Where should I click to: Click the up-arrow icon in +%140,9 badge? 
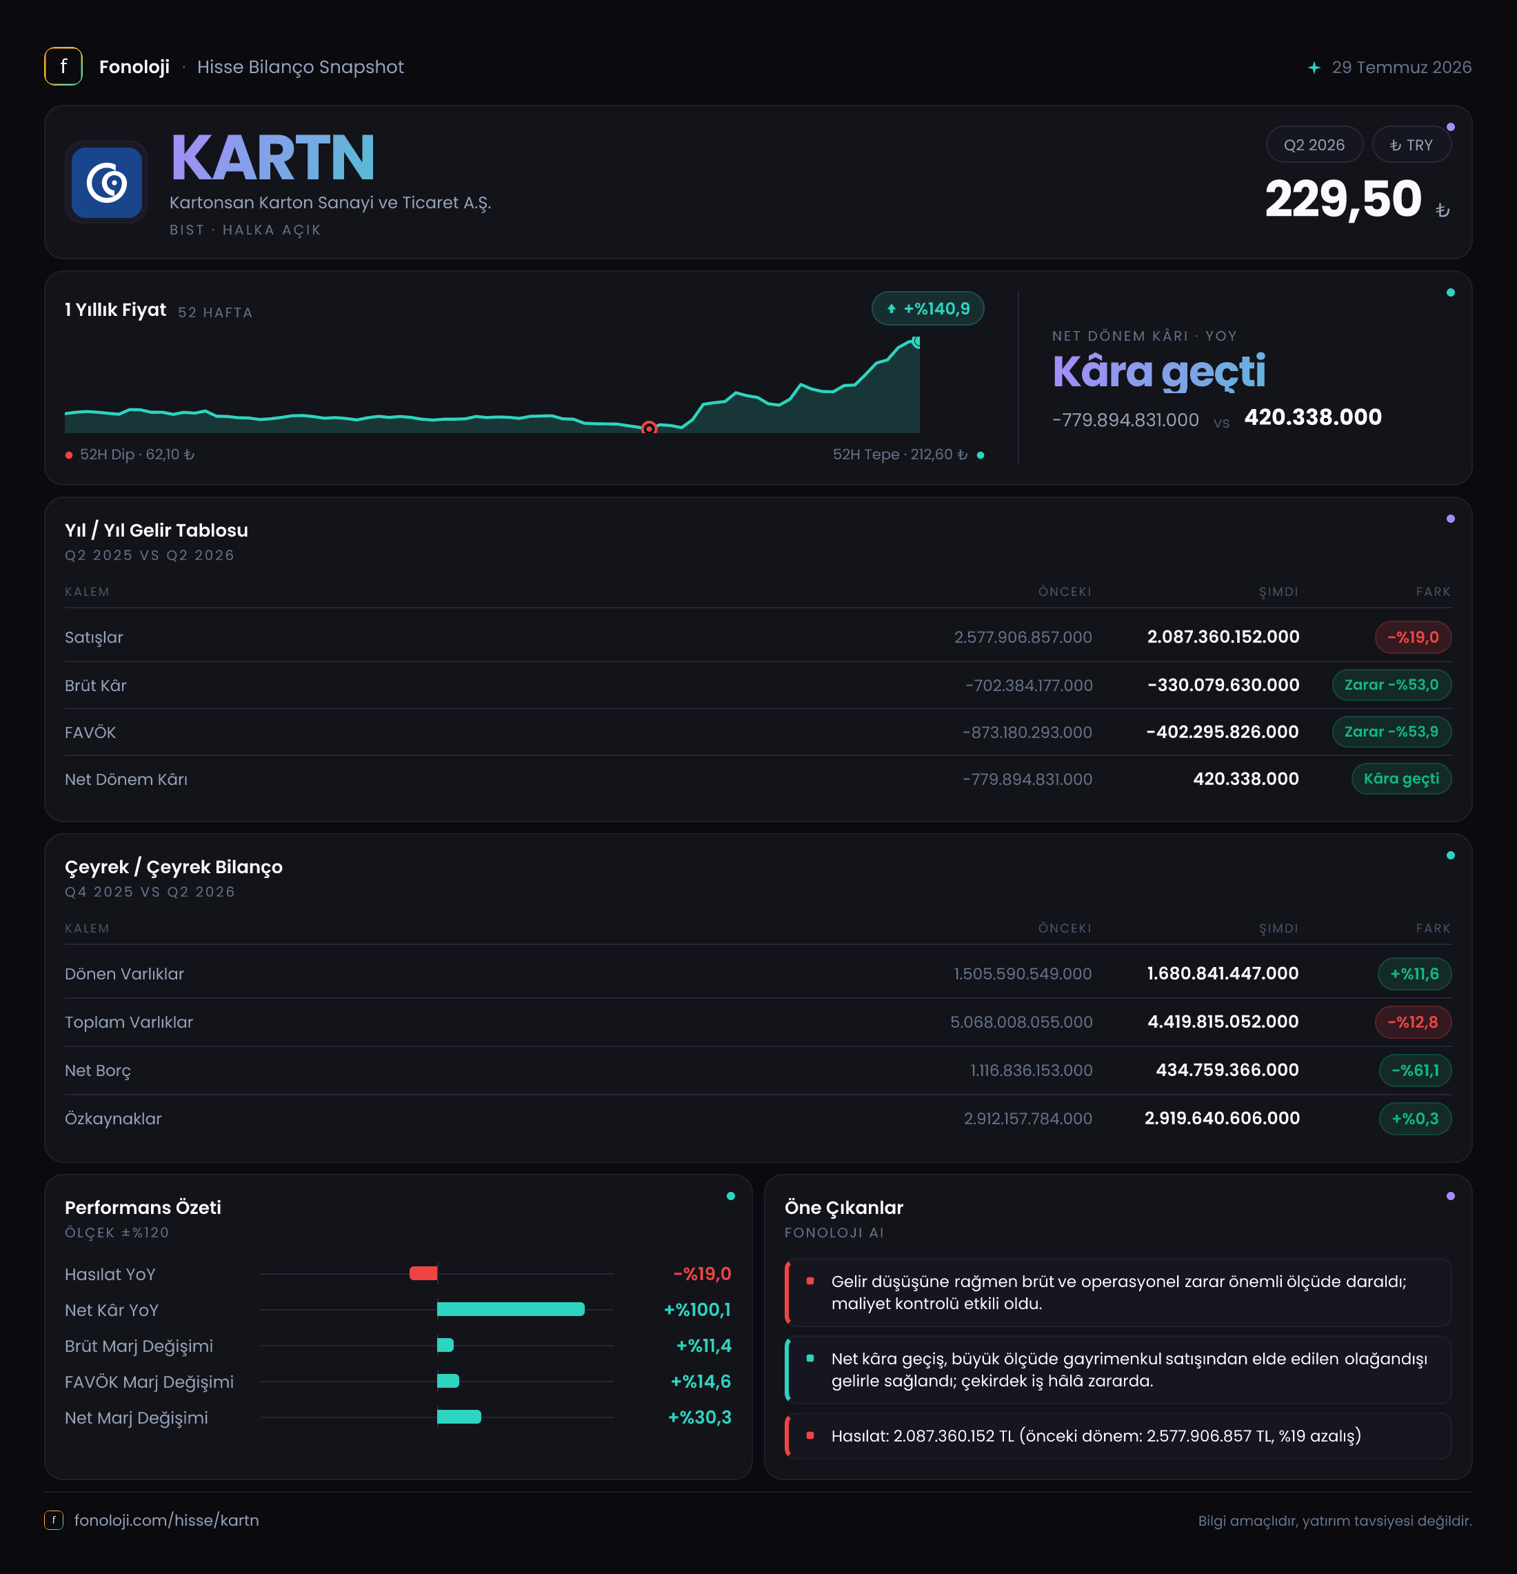(x=891, y=308)
